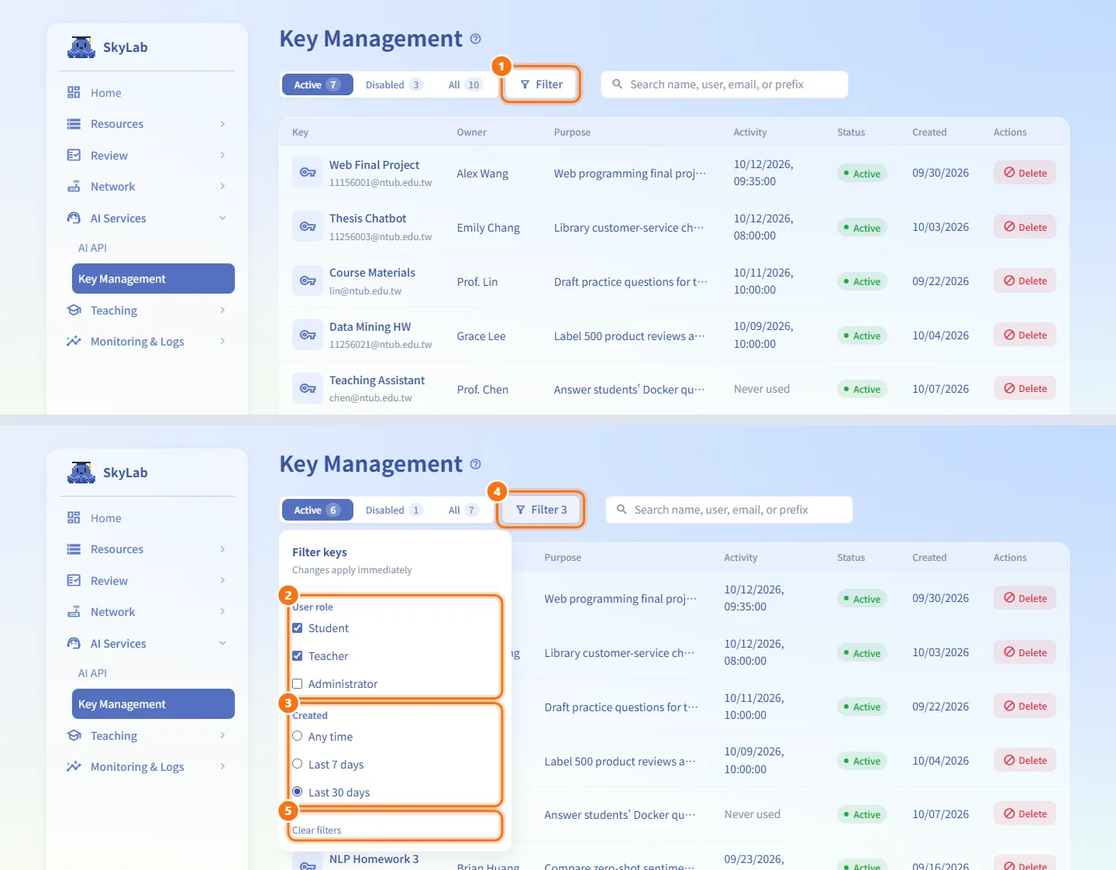Click the Network icon in the upper sidebar
1116x870 pixels.
[x=74, y=187]
